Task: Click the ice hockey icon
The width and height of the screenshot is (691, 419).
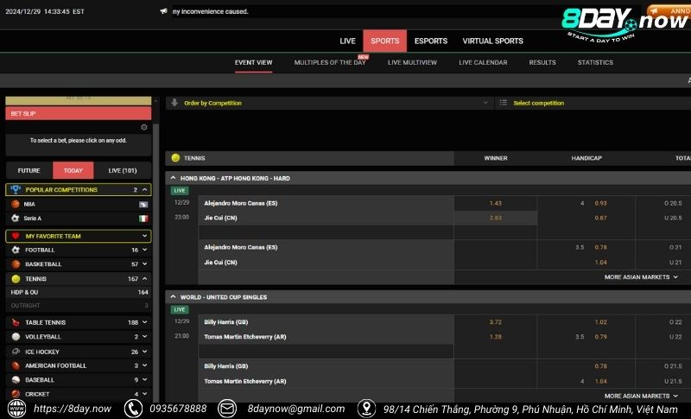Action: pyautogui.click(x=16, y=352)
